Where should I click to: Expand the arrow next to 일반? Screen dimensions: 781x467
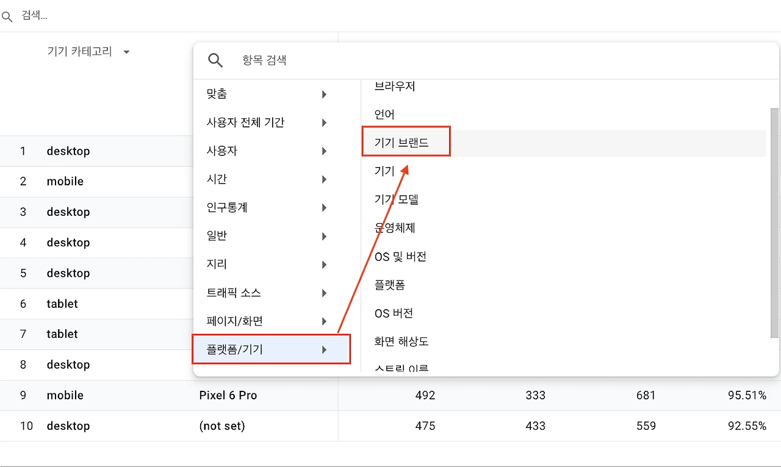click(324, 237)
